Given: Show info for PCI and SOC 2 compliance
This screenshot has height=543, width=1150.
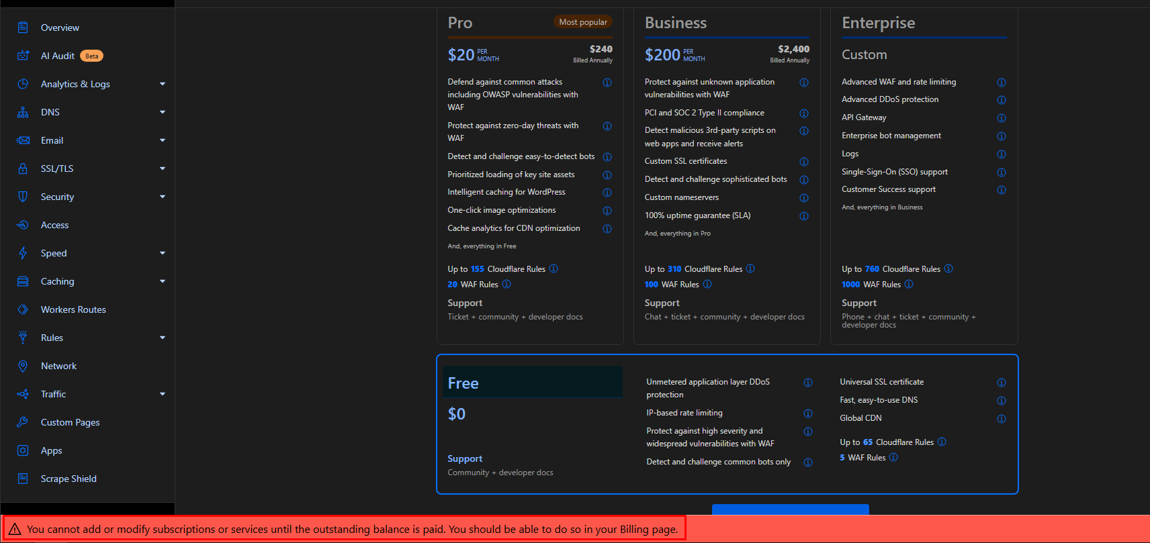Looking at the screenshot, I should pos(804,113).
